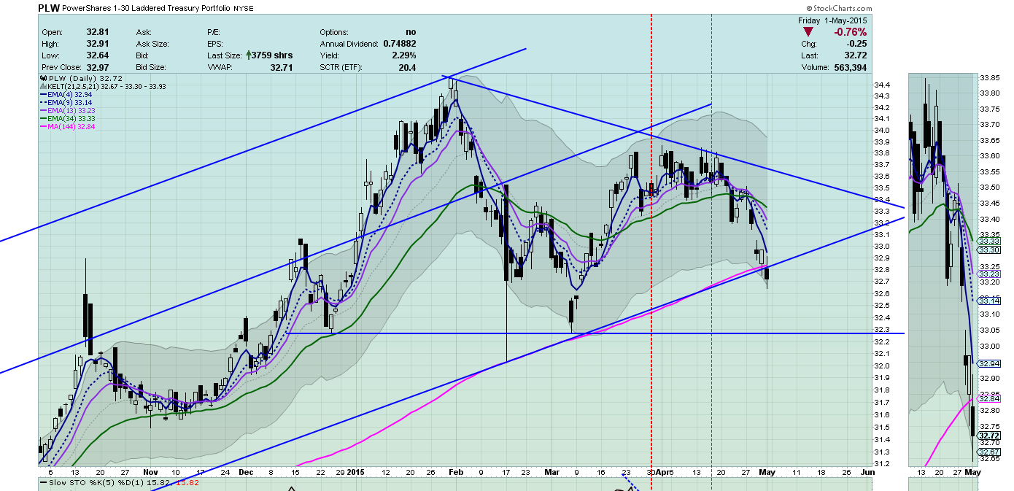Click the 2015 year label on date axis
Screen dimensions: 1014x491
pos(357,473)
